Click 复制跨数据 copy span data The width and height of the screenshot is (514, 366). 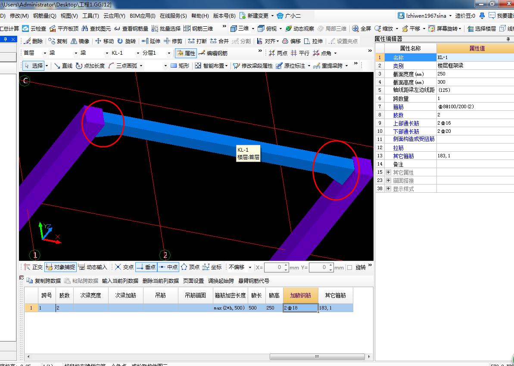click(x=44, y=281)
